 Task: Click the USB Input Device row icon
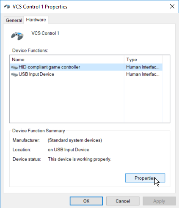[14, 74]
